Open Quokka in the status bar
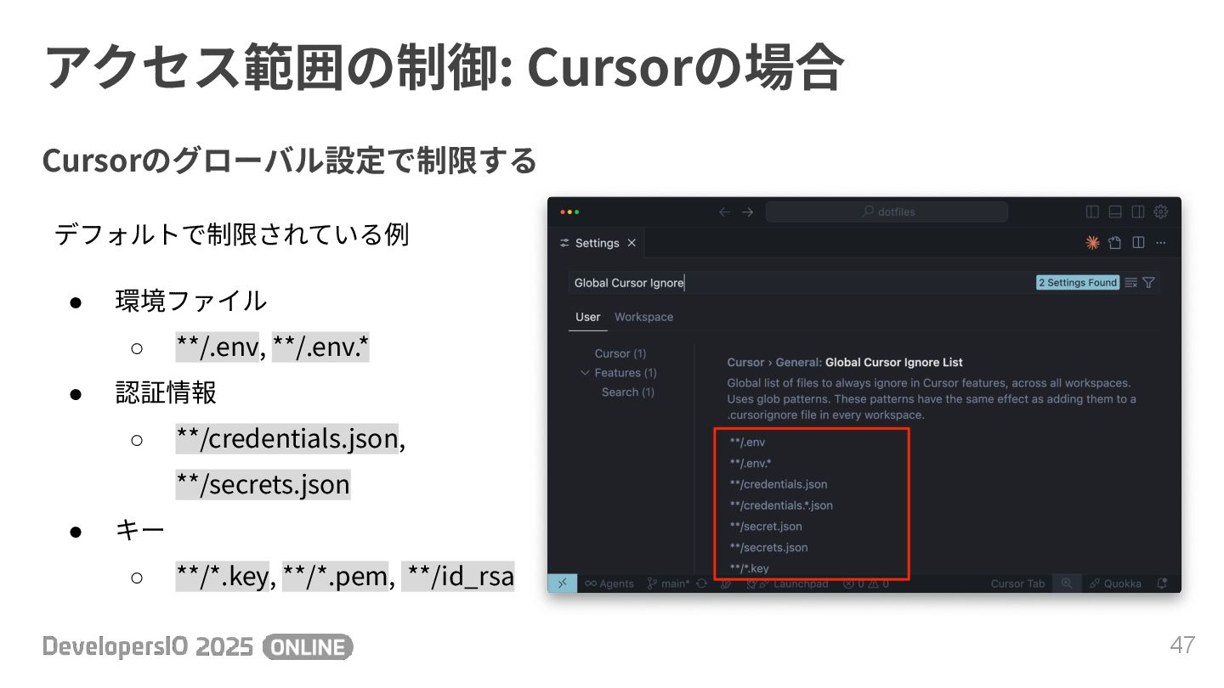 tap(1115, 584)
